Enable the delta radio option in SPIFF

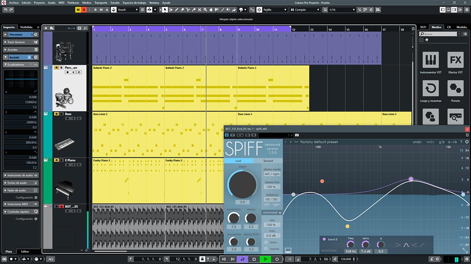(x=266, y=242)
